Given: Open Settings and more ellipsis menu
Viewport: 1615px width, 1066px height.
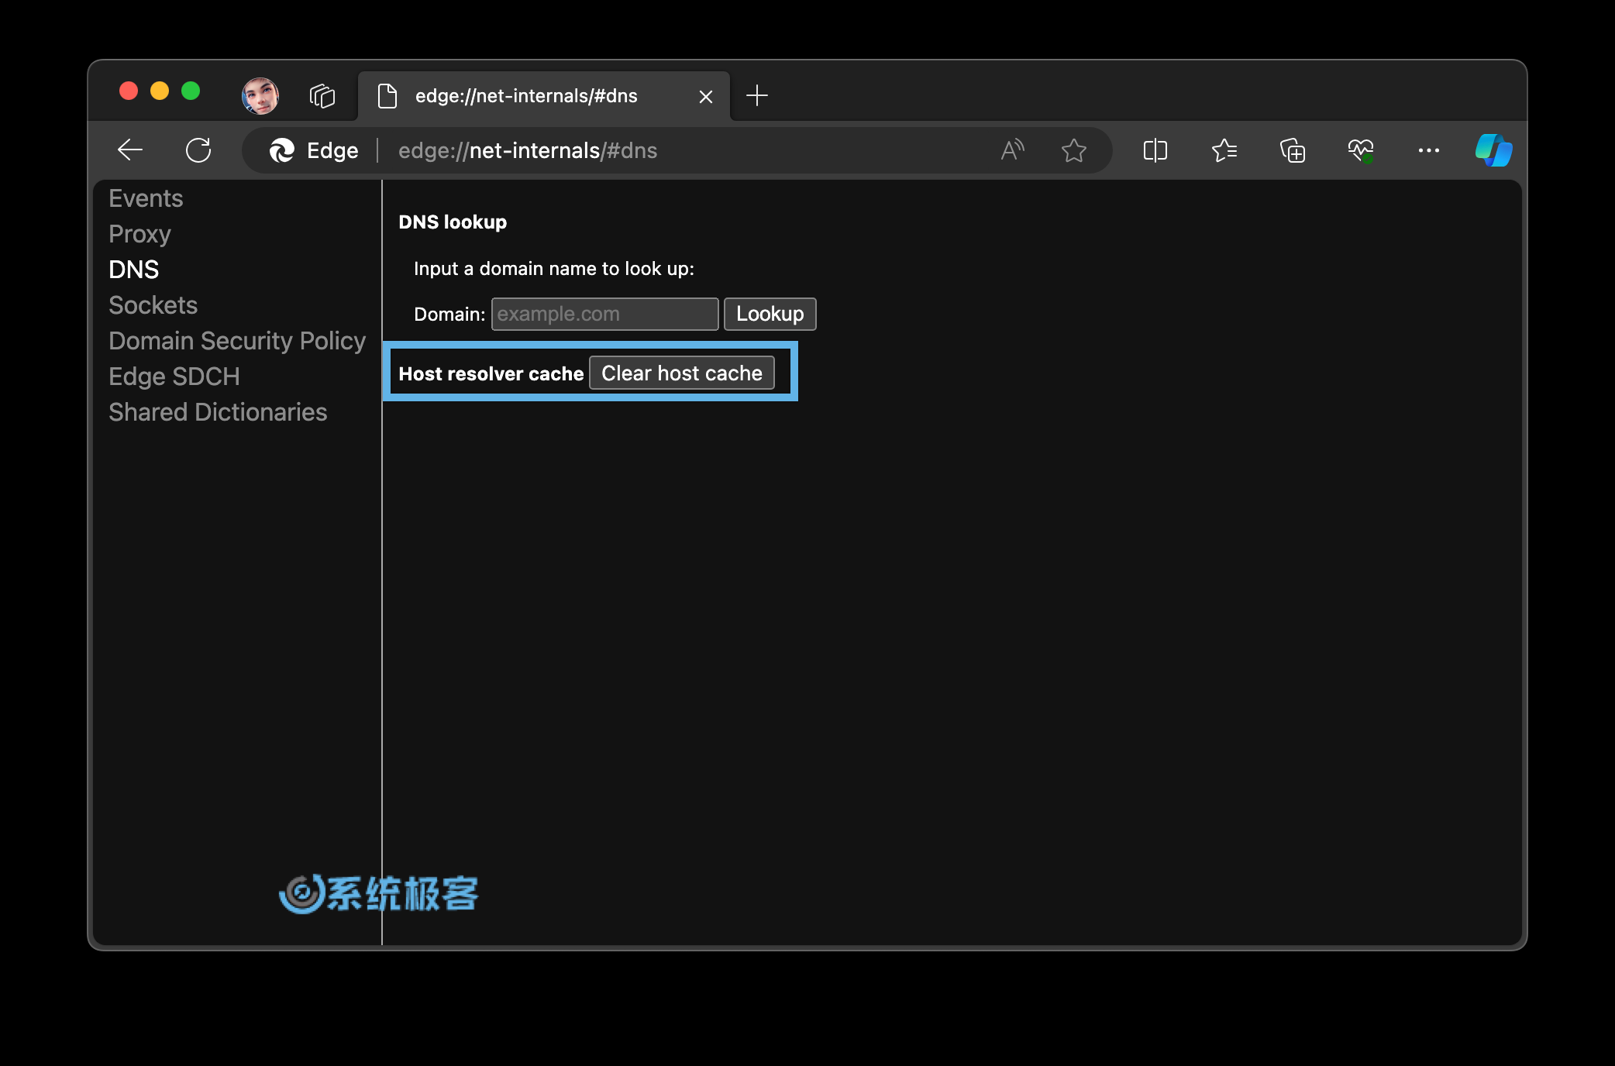Looking at the screenshot, I should tap(1428, 150).
